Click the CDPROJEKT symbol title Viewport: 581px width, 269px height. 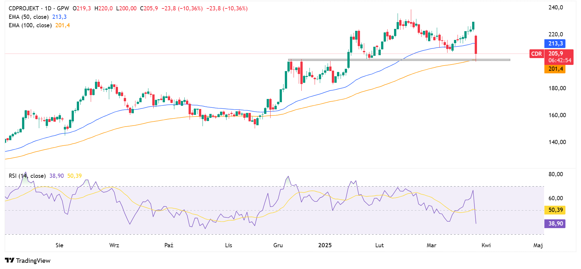point(24,8)
